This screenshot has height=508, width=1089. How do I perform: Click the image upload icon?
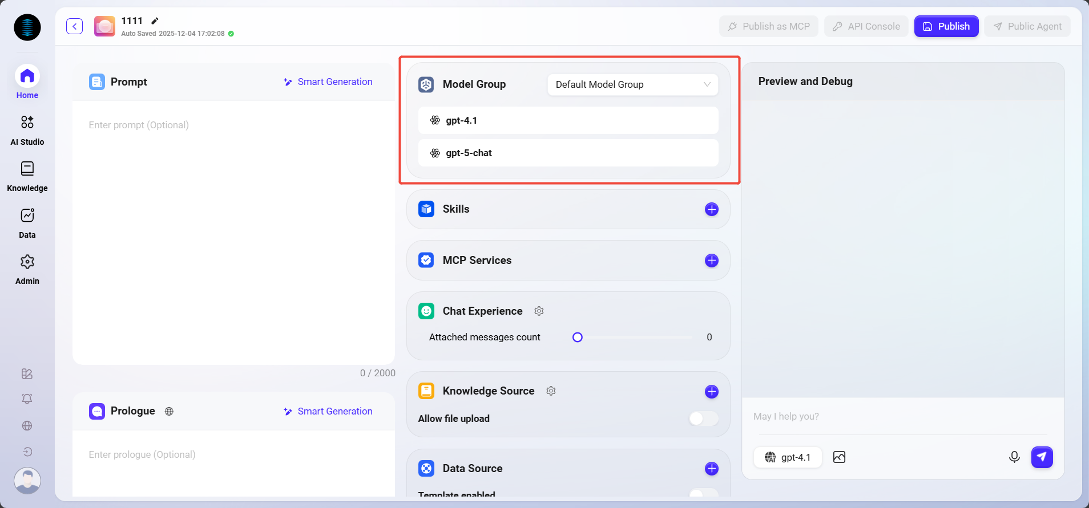839,457
